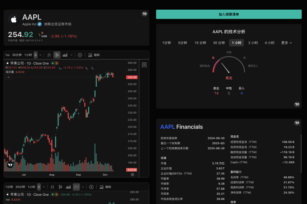This screenshot has height=204, width=307.
Task: Click the plus circle to add instrument
Action: pos(80,55)
